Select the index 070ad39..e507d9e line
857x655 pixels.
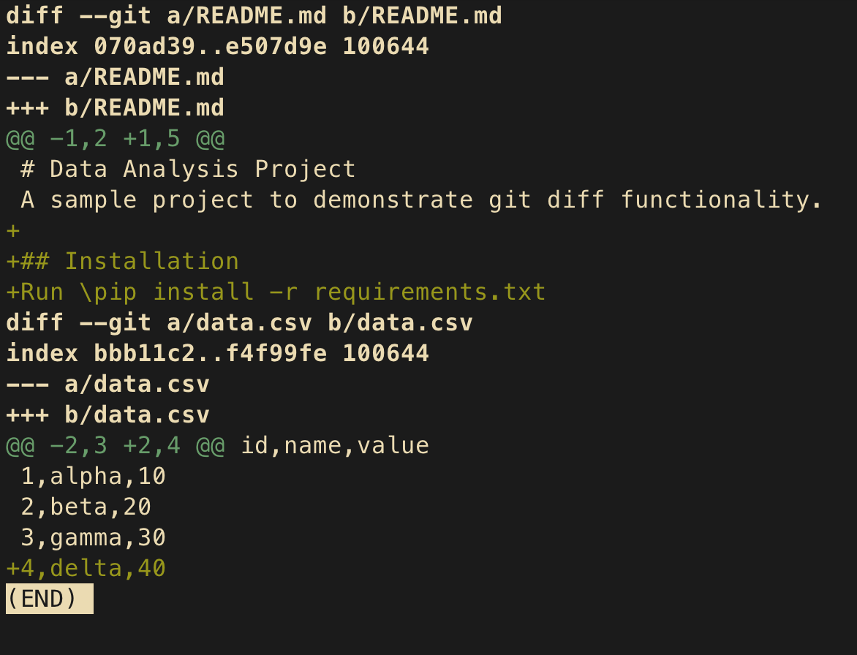click(x=217, y=46)
